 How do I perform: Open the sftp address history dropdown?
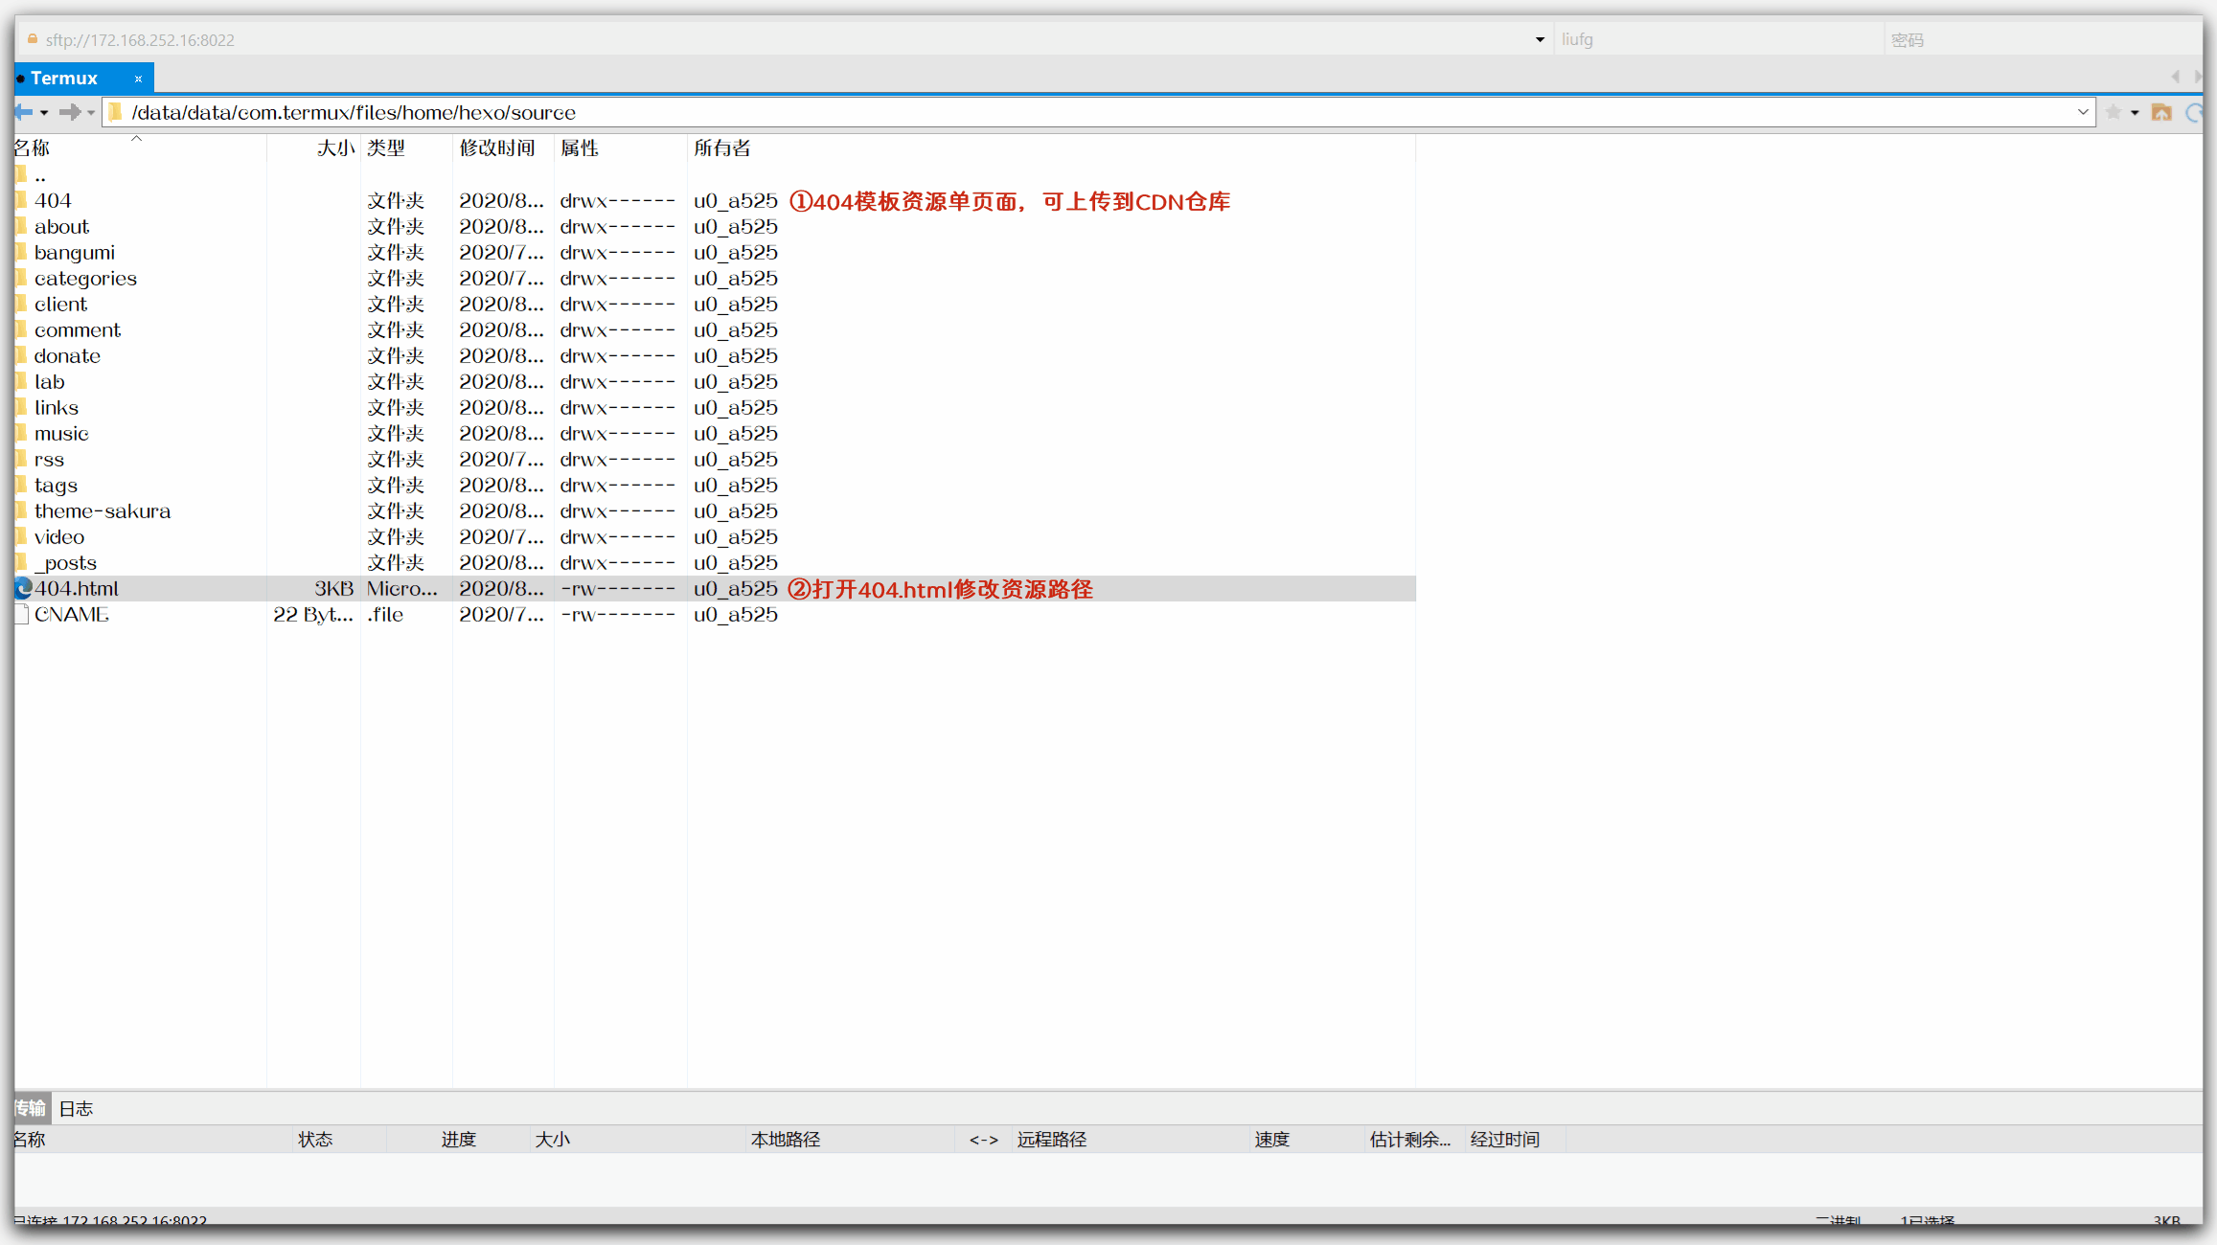point(1540,40)
